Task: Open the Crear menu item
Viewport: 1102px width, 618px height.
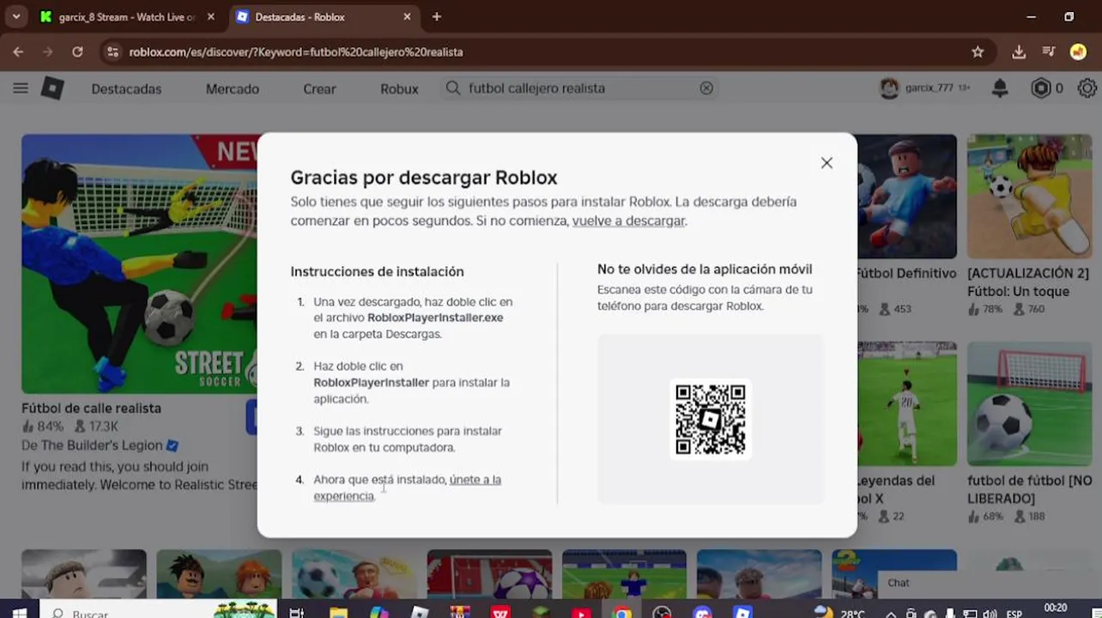Action: pyautogui.click(x=319, y=88)
